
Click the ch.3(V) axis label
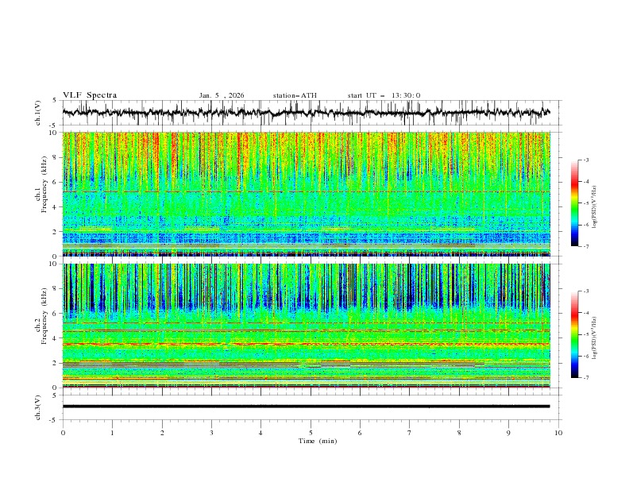tap(38, 407)
